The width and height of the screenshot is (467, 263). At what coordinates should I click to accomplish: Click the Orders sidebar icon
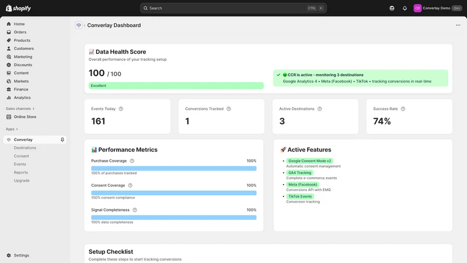coord(9,32)
